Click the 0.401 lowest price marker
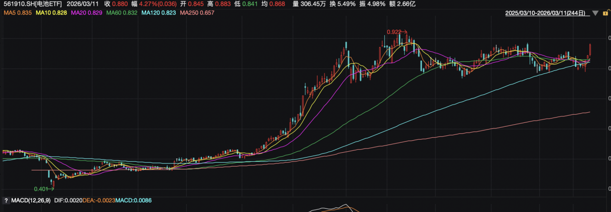The width and height of the screenshot is (611, 212). [42, 189]
